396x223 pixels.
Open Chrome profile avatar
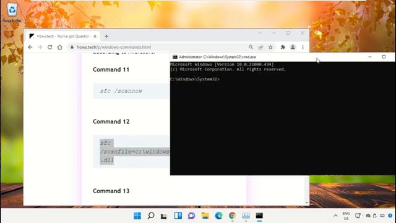pyautogui.click(x=293, y=47)
